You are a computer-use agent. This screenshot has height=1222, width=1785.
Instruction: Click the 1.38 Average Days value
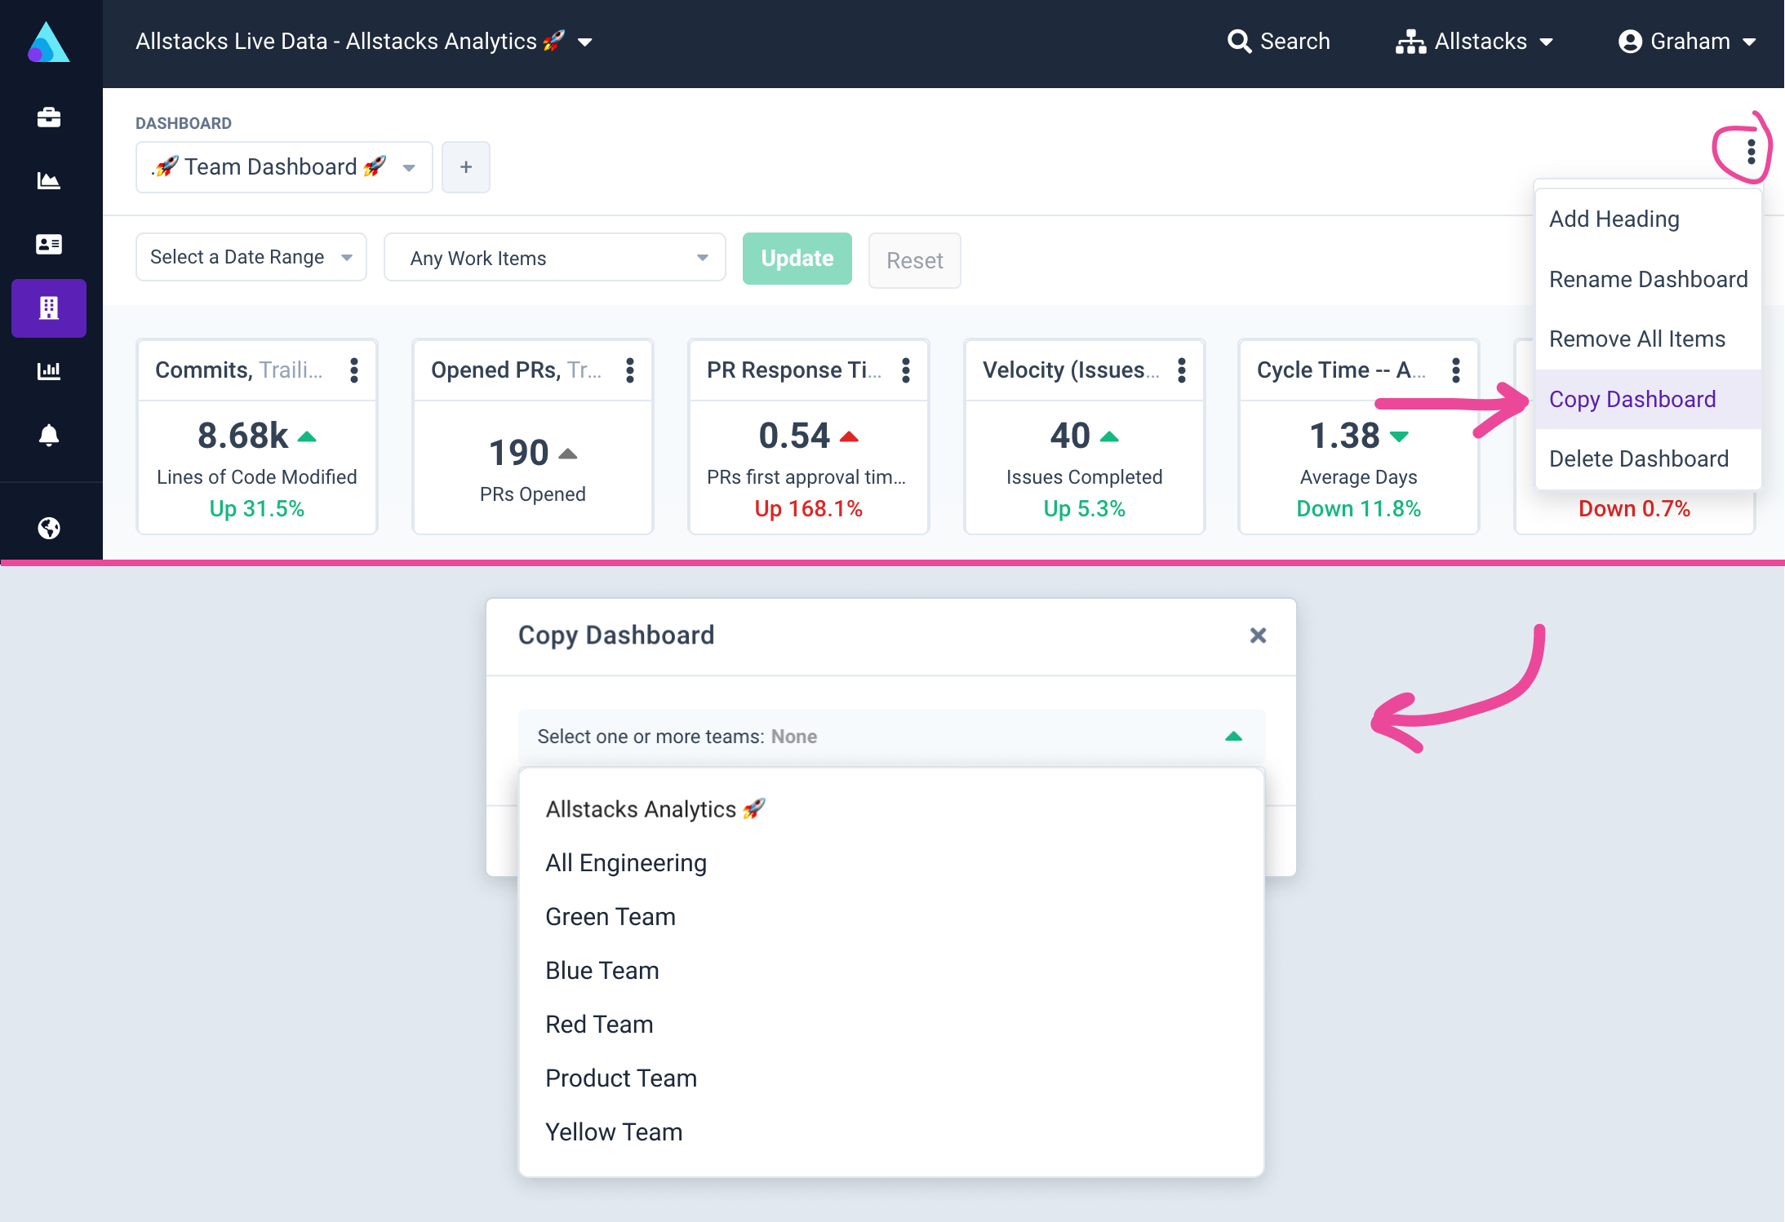1344,436
